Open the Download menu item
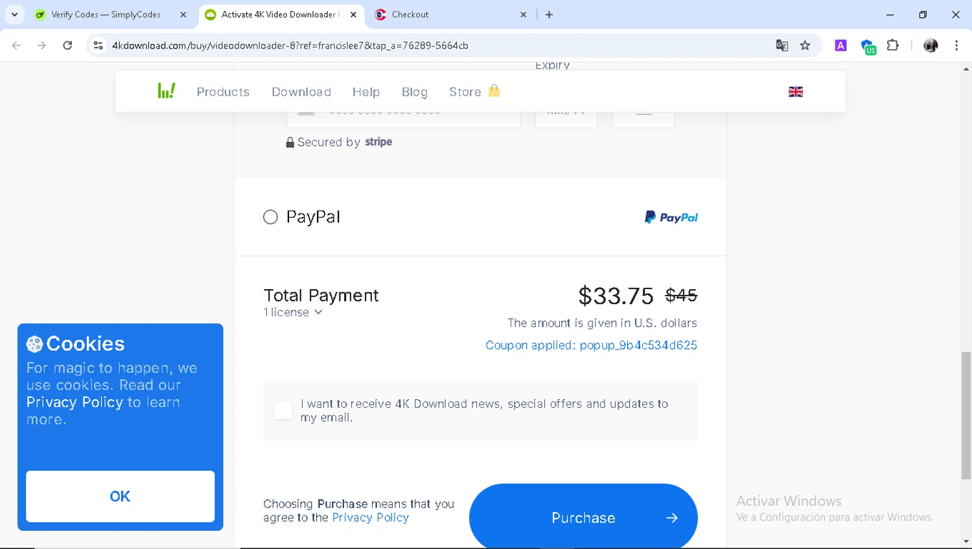The height and width of the screenshot is (549, 972). click(301, 92)
